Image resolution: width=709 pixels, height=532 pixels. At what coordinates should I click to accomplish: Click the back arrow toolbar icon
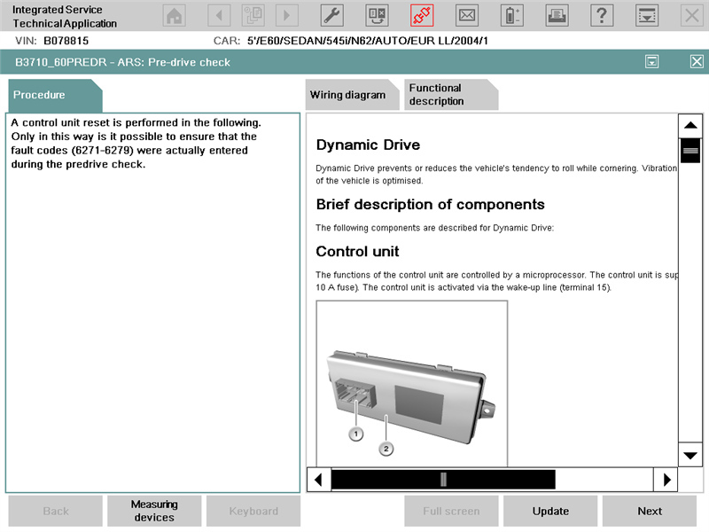pos(219,16)
